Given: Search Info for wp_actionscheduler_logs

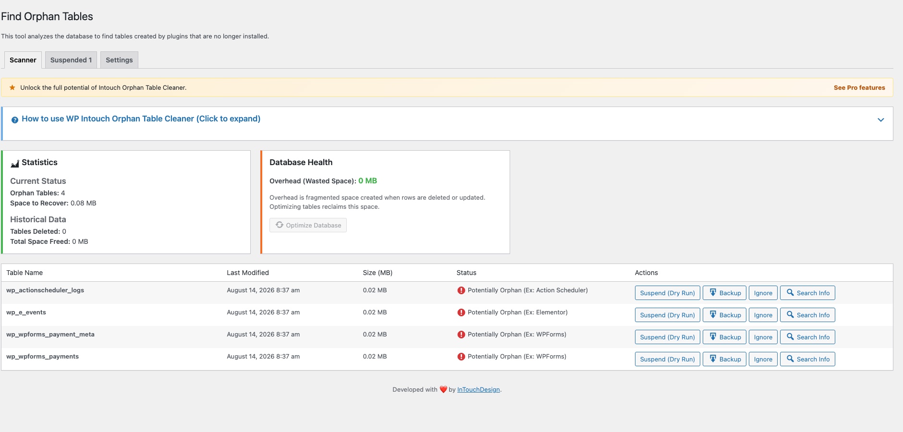Looking at the screenshot, I should click(807, 293).
